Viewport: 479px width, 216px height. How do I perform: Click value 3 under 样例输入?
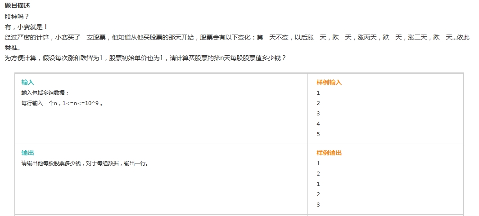point(318,114)
